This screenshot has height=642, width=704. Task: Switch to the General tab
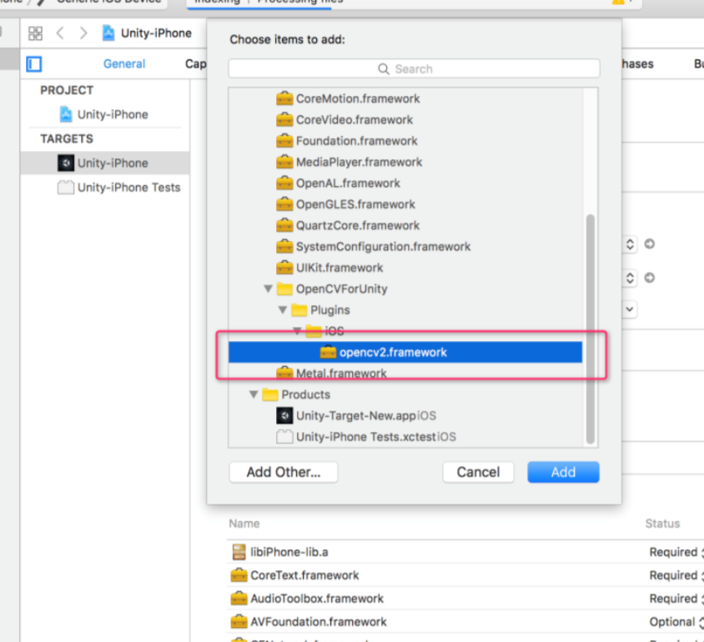124,63
